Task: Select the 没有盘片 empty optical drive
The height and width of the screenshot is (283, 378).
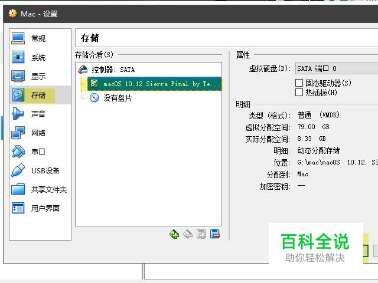Action: (x=154, y=98)
